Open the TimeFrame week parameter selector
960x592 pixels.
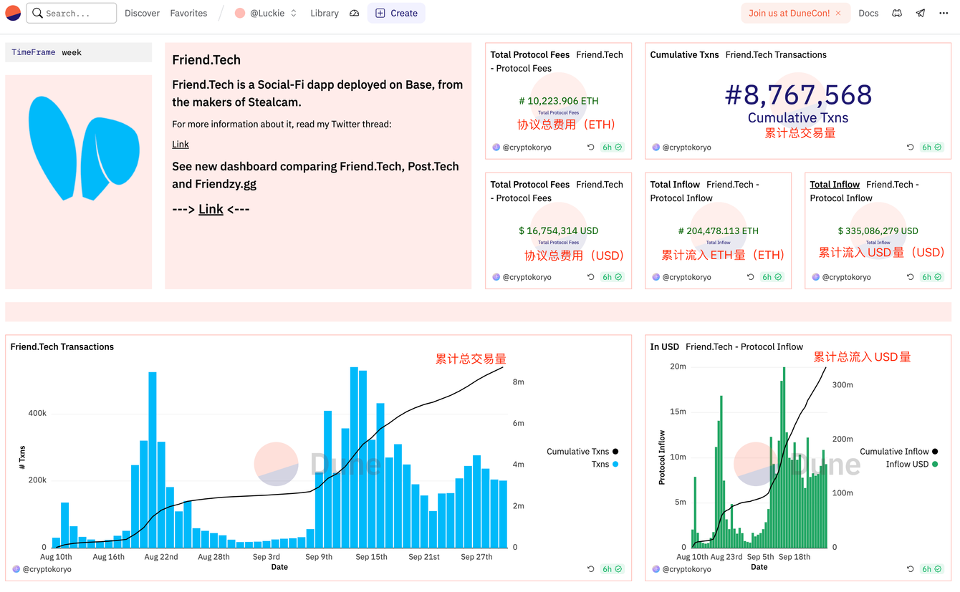(x=79, y=52)
